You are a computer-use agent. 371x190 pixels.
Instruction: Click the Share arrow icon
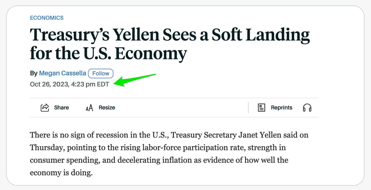coord(45,108)
